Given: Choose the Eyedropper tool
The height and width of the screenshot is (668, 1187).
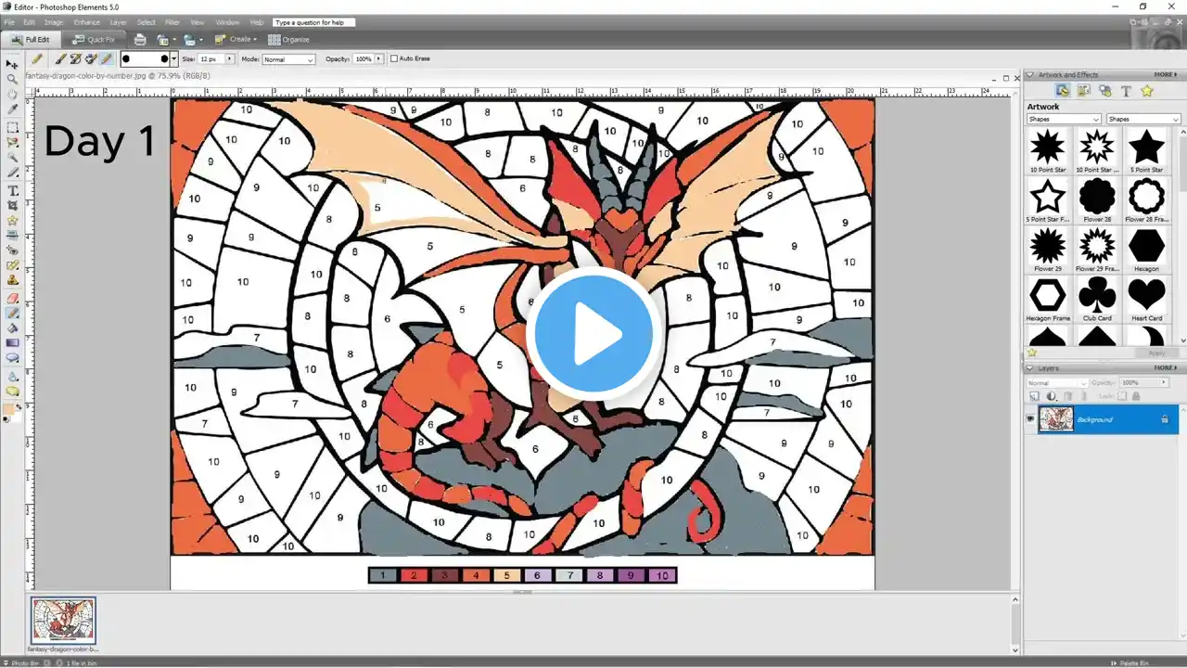Looking at the screenshot, I should (13, 109).
